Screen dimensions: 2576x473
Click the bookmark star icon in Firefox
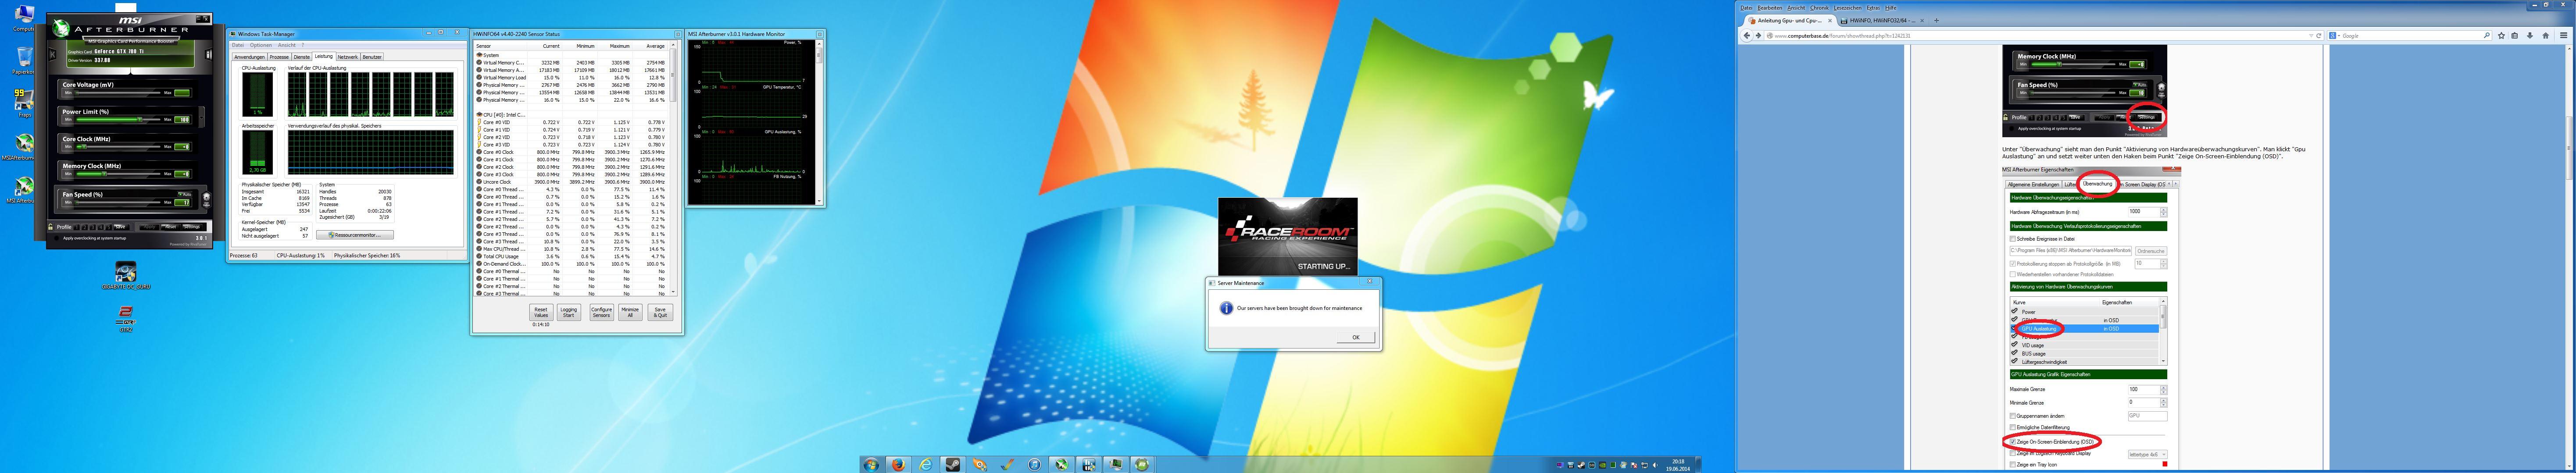tap(2501, 36)
